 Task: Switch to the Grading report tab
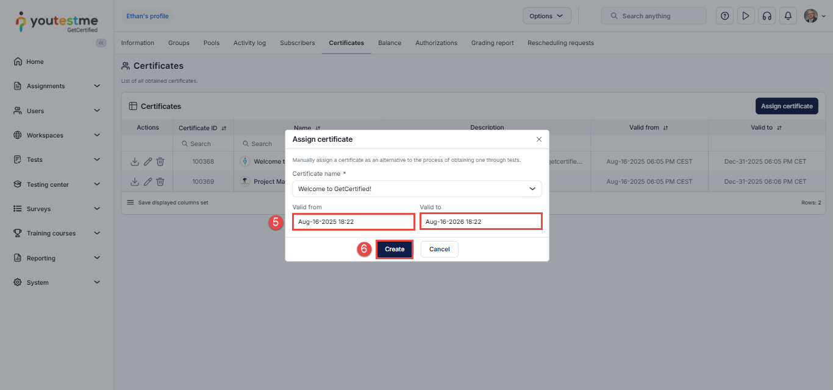(492, 43)
